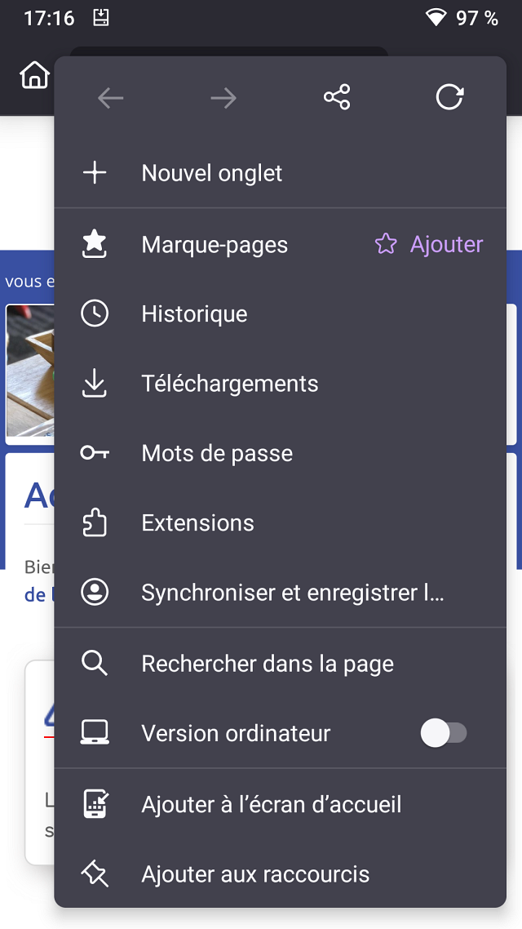The height and width of the screenshot is (929, 522).
Task: Open Téléchargements via the download icon
Action: (95, 383)
